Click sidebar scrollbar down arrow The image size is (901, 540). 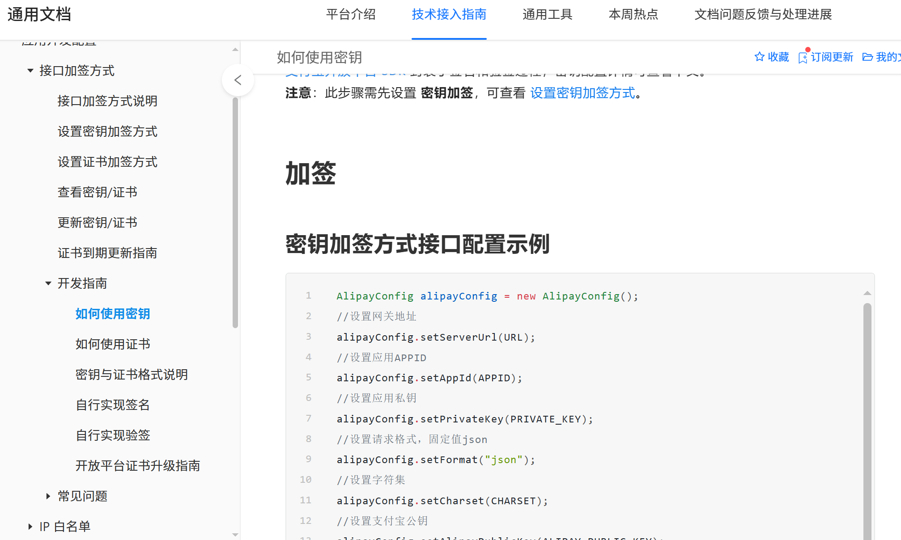(x=235, y=534)
